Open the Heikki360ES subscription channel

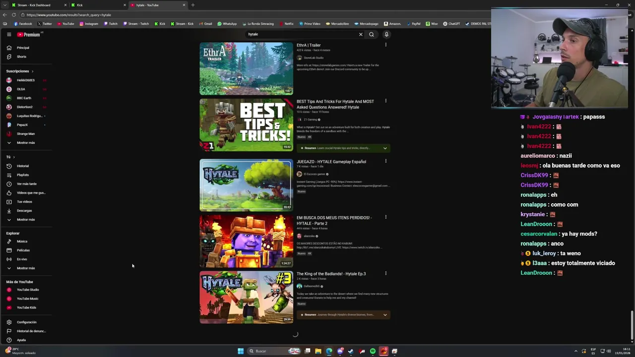pyautogui.click(x=25, y=80)
